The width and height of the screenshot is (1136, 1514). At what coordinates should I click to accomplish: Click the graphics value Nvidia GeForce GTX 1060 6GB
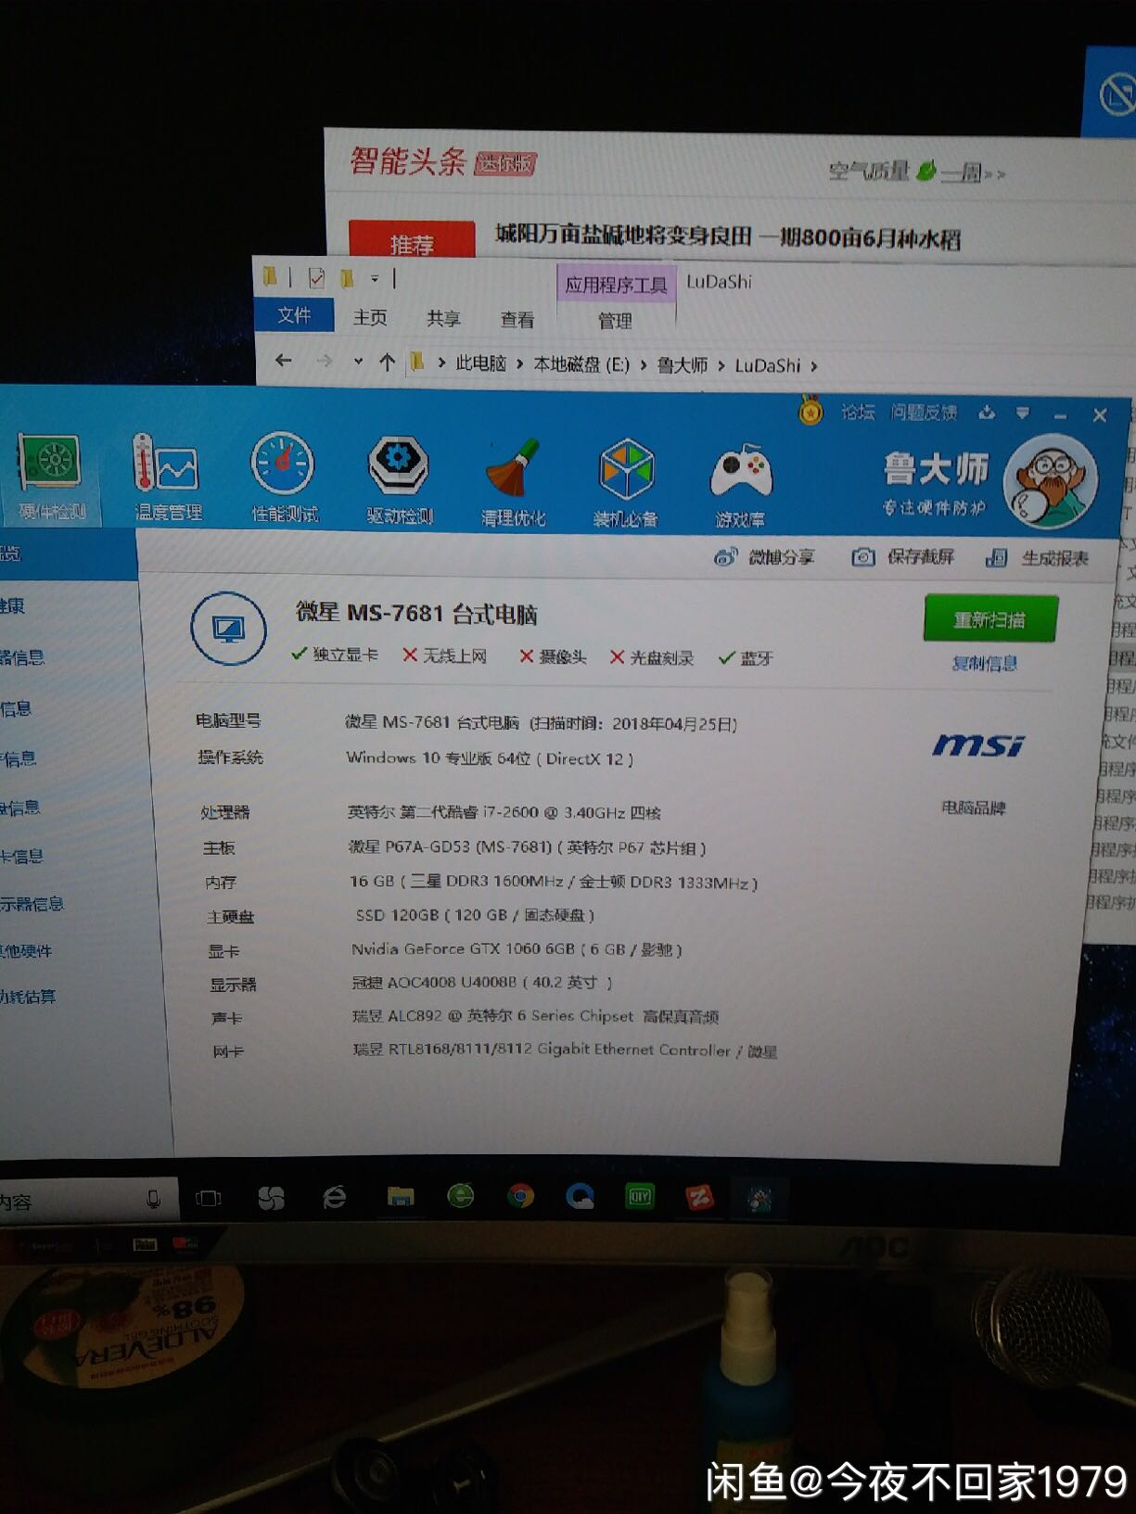click(x=517, y=949)
